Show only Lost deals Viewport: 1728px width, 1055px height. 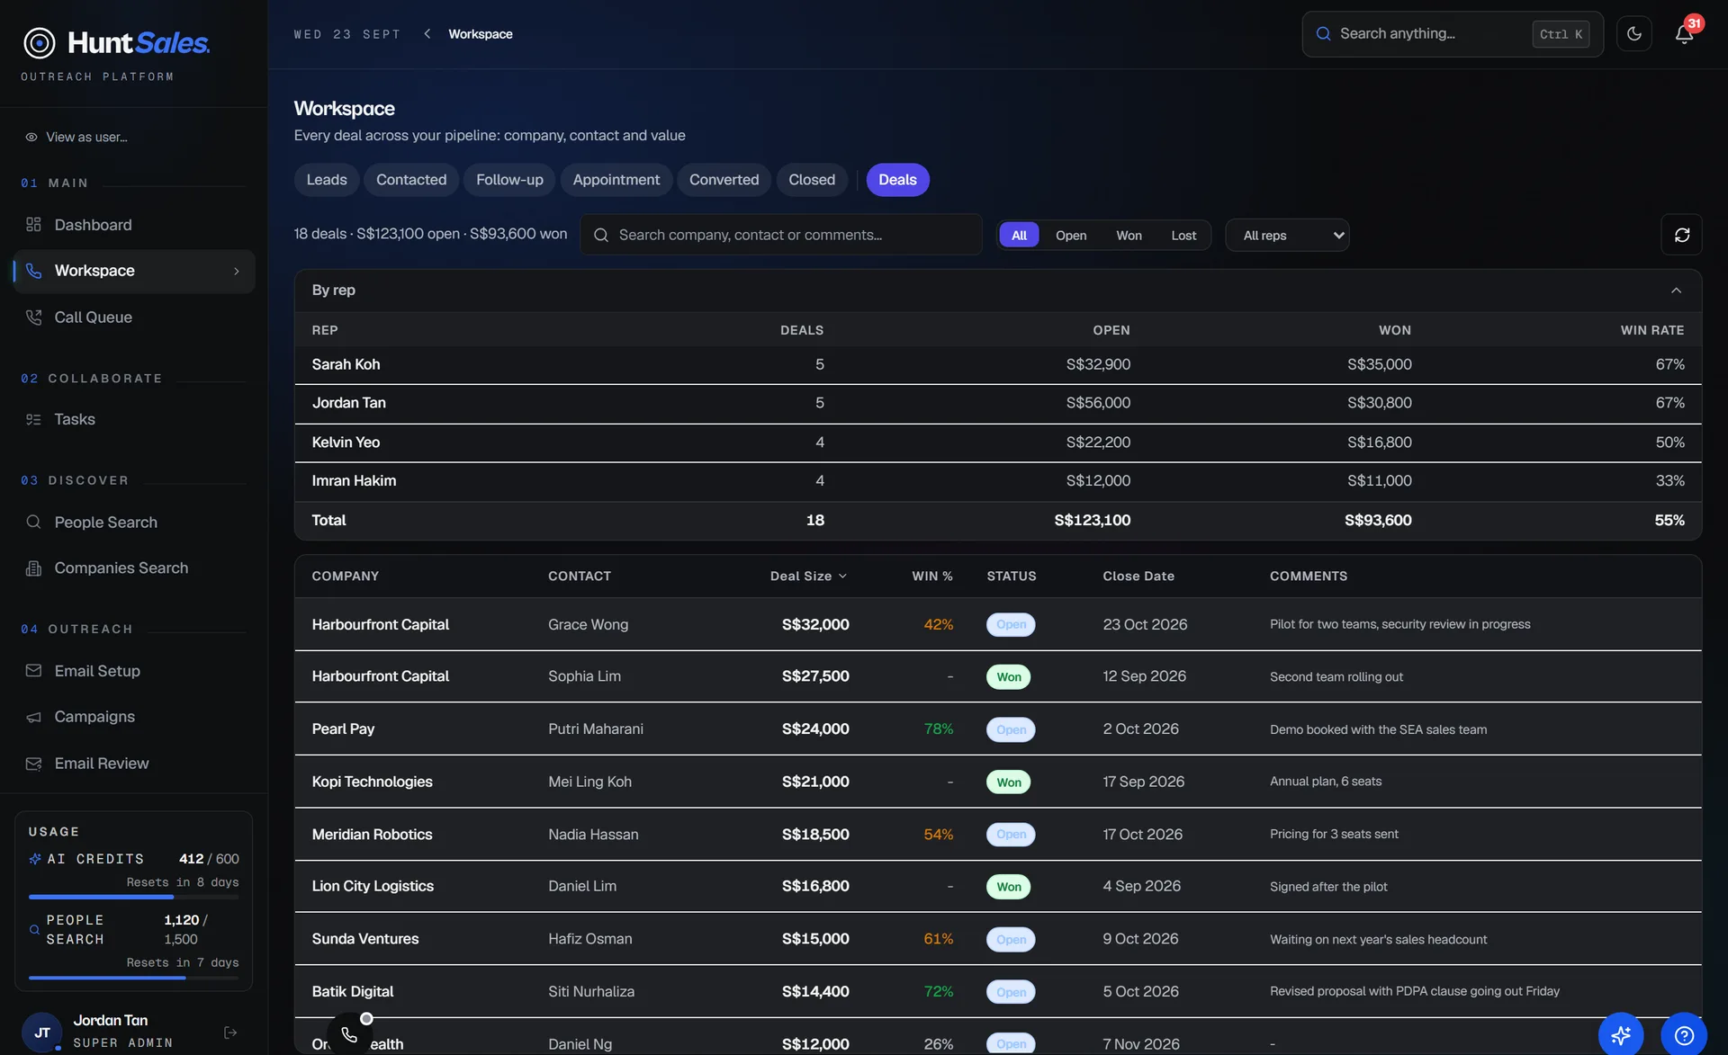click(1183, 236)
